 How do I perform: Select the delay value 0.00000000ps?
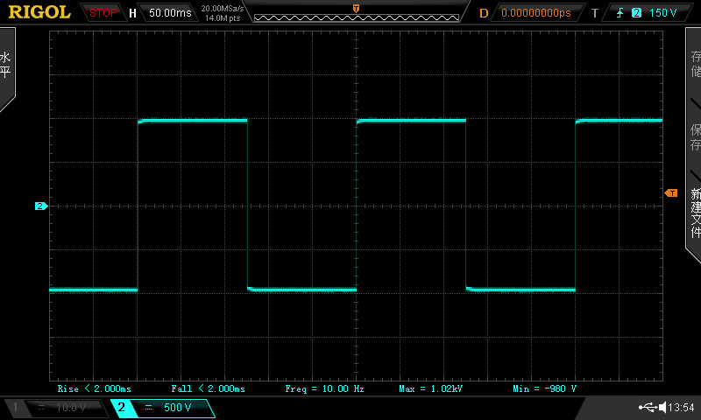point(535,13)
